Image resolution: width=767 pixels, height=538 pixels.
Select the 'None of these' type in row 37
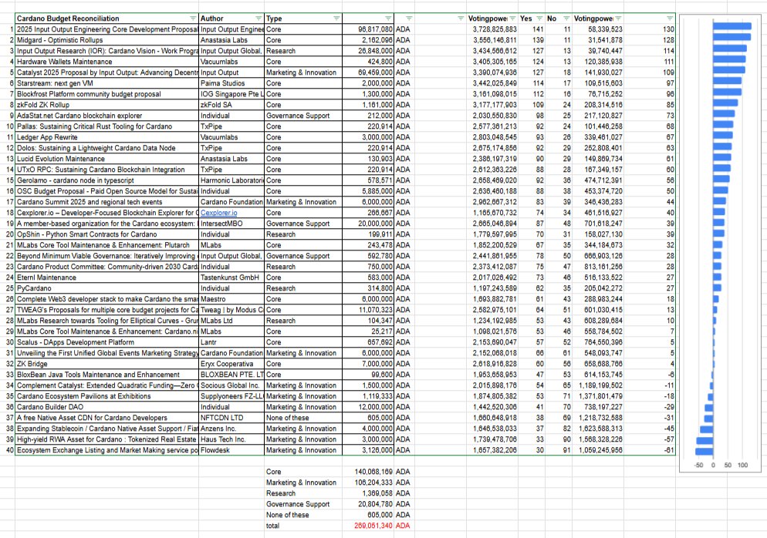tap(302, 418)
